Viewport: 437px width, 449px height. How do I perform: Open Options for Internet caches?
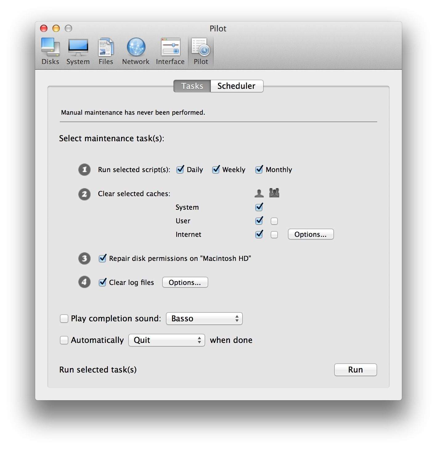[x=310, y=234]
